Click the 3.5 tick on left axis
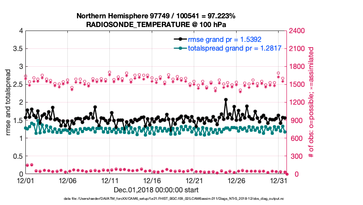Viewport: 363px width, 205px height. (17, 49)
